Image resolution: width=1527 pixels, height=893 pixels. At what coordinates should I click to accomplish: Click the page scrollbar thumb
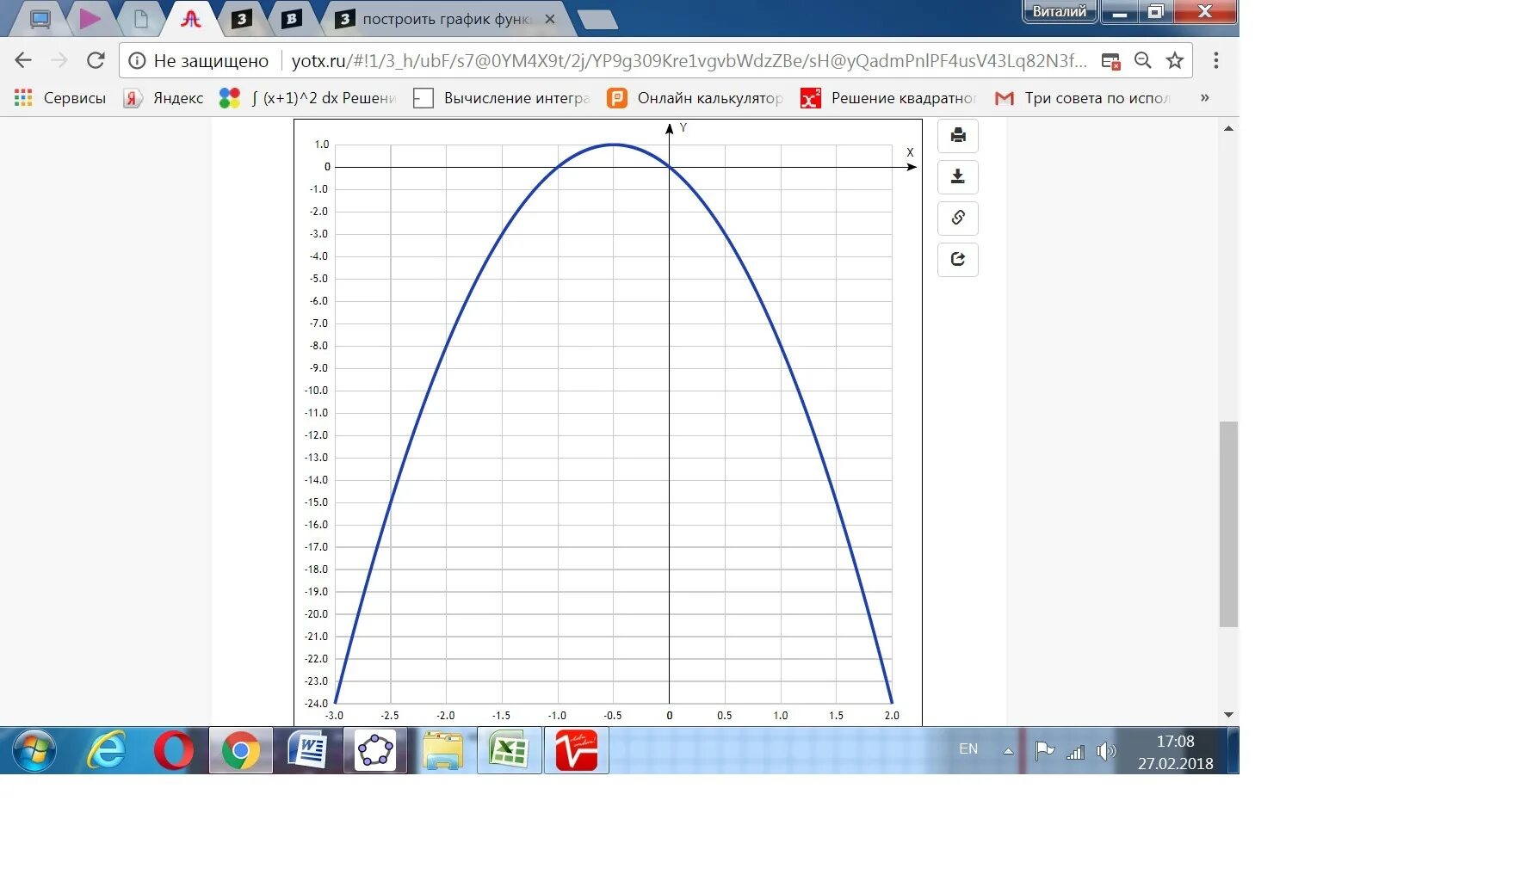click(x=1228, y=524)
